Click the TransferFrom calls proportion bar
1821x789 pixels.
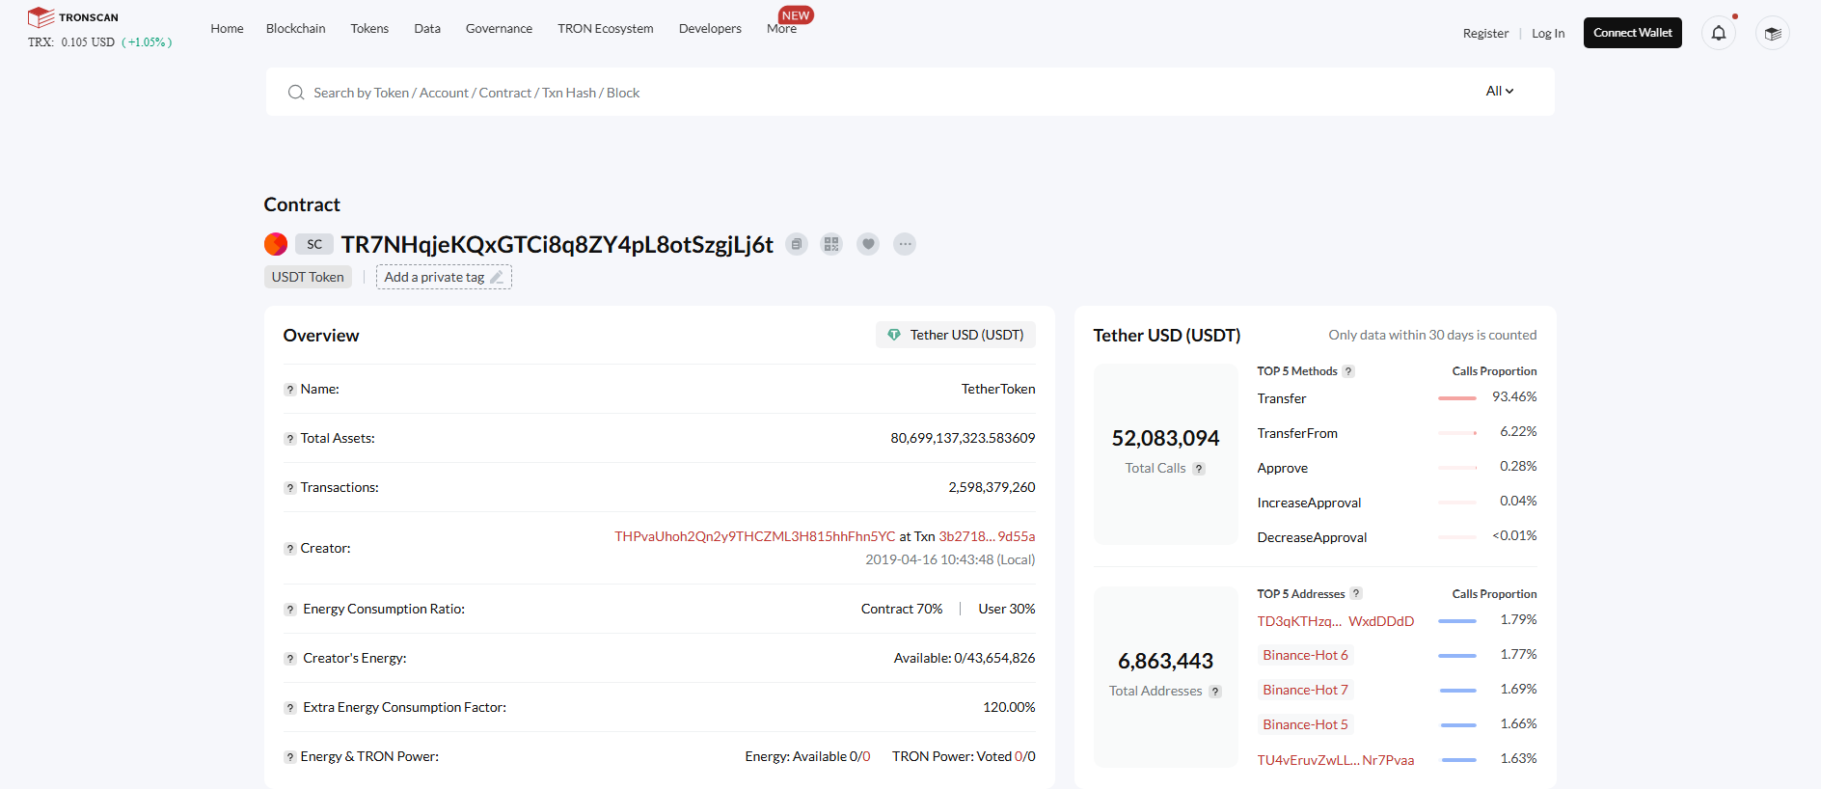tap(1457, 433)
